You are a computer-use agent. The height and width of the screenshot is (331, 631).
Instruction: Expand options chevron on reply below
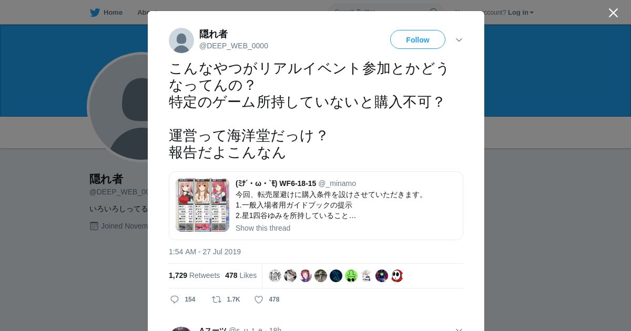(459, 329)
